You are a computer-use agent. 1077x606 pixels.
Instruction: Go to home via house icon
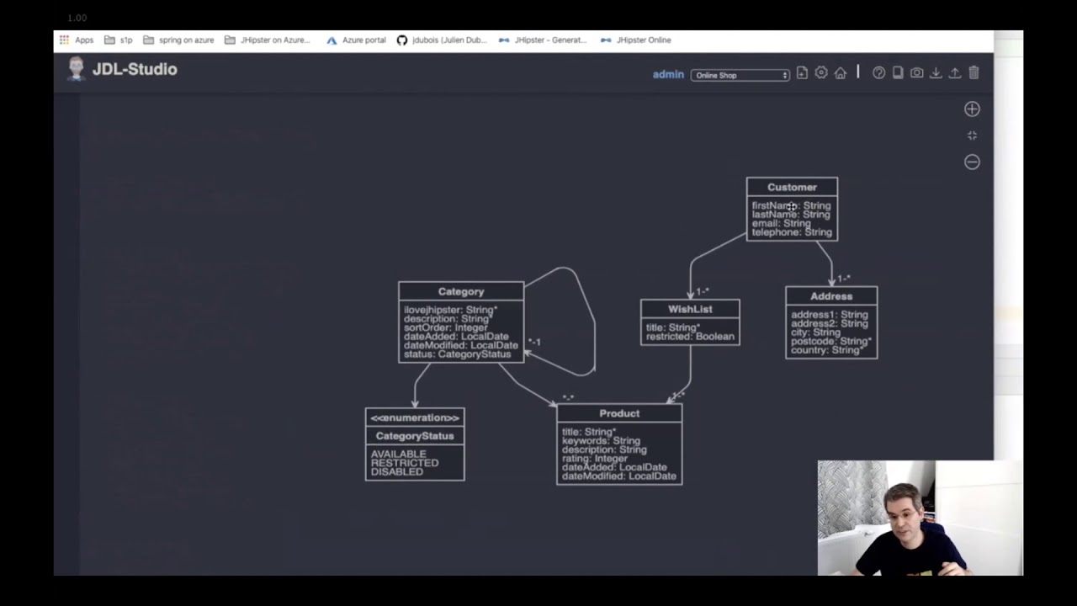[x=840, y=73]
